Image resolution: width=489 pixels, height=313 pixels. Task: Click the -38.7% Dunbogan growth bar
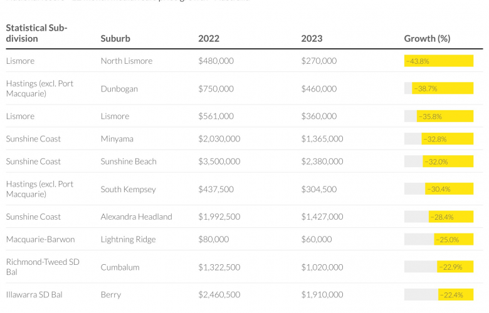click(441, 89)
